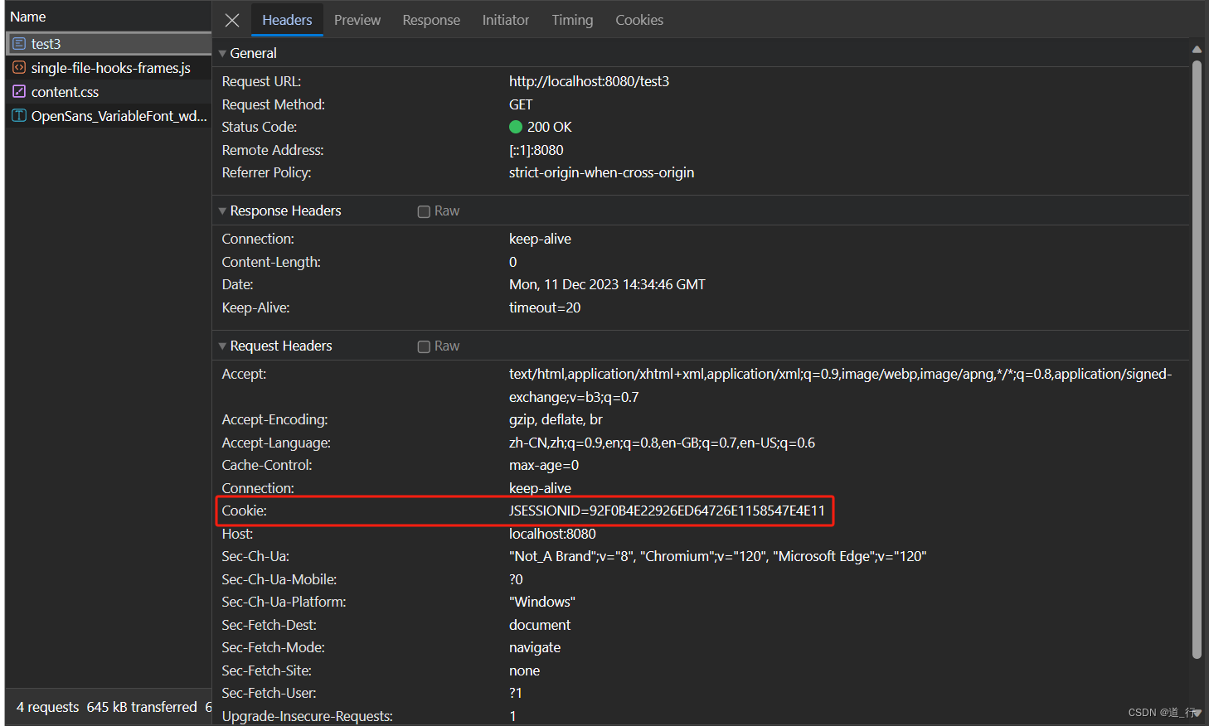The height and width of the screenshot is (726, 1209).
Task: Switch to the Headers tab
Action: 287,20
